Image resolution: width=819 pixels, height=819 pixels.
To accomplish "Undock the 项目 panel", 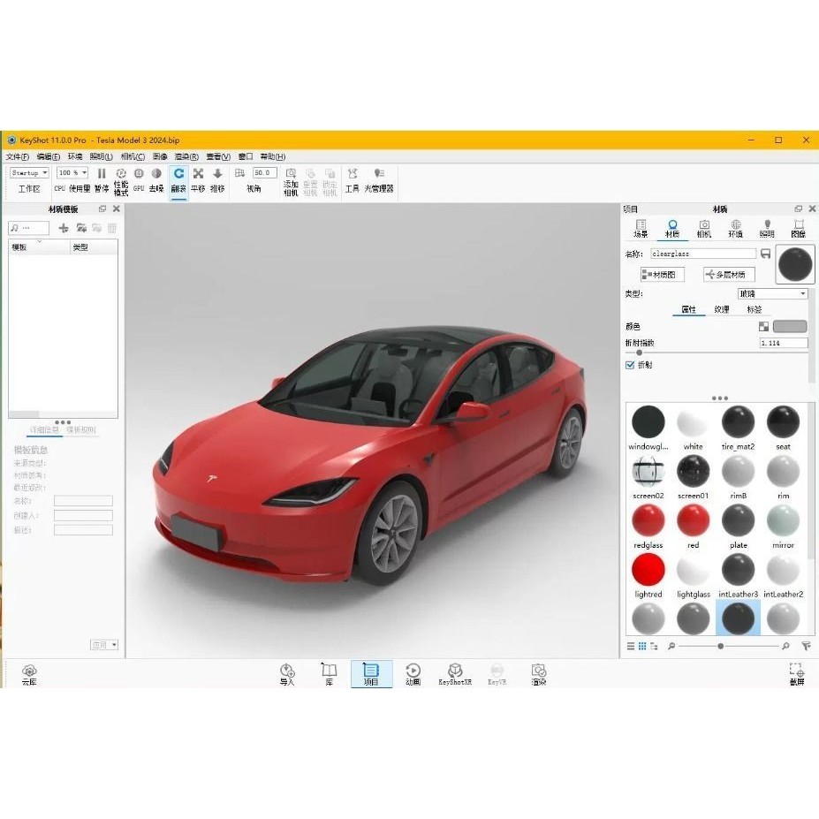I will (x=798, y=209).
